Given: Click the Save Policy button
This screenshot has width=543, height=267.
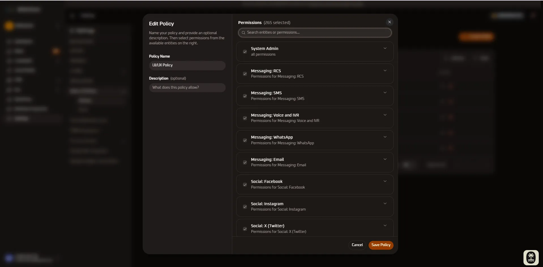Looking at the screenshot, I should pos(381,245).
